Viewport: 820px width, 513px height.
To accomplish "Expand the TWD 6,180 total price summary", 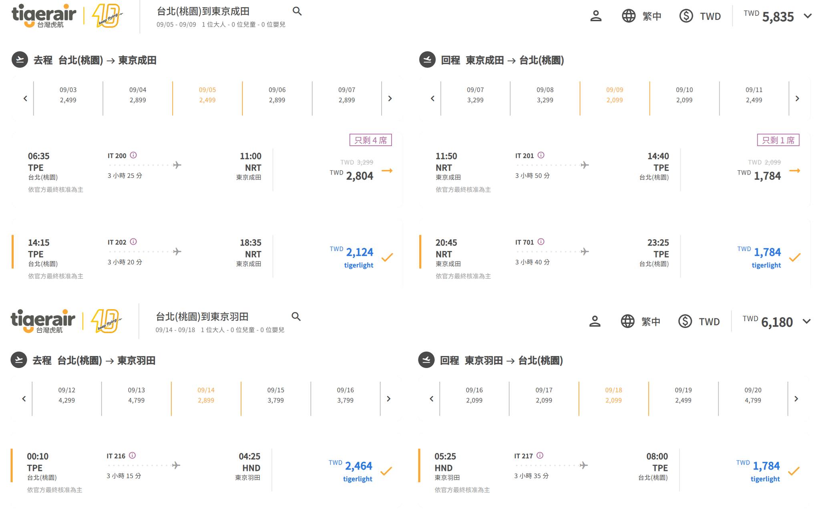I will click(806, 322).
